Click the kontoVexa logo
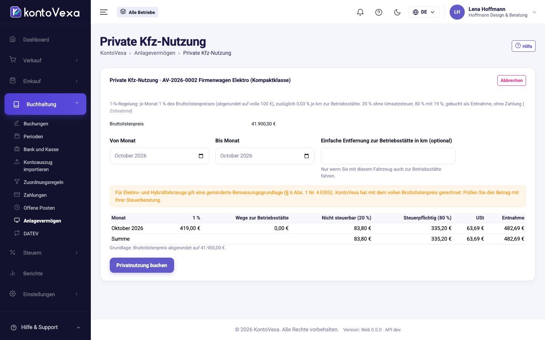This screenshot has width=545, height=340. coord(45,12)
